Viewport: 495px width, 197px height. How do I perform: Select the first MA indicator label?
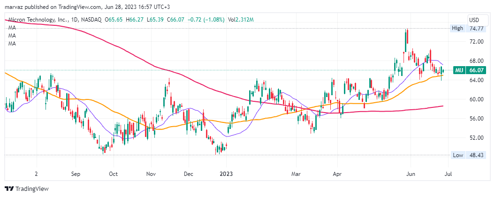pyautogui.click(x=12, y=28)
